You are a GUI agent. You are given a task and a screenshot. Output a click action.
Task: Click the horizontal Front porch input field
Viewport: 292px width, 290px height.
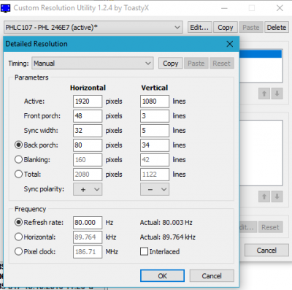[88, 116]
